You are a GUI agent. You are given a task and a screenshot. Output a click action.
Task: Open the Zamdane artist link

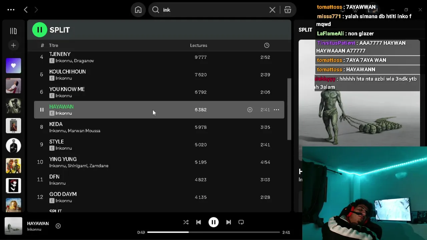click(99, 166)
